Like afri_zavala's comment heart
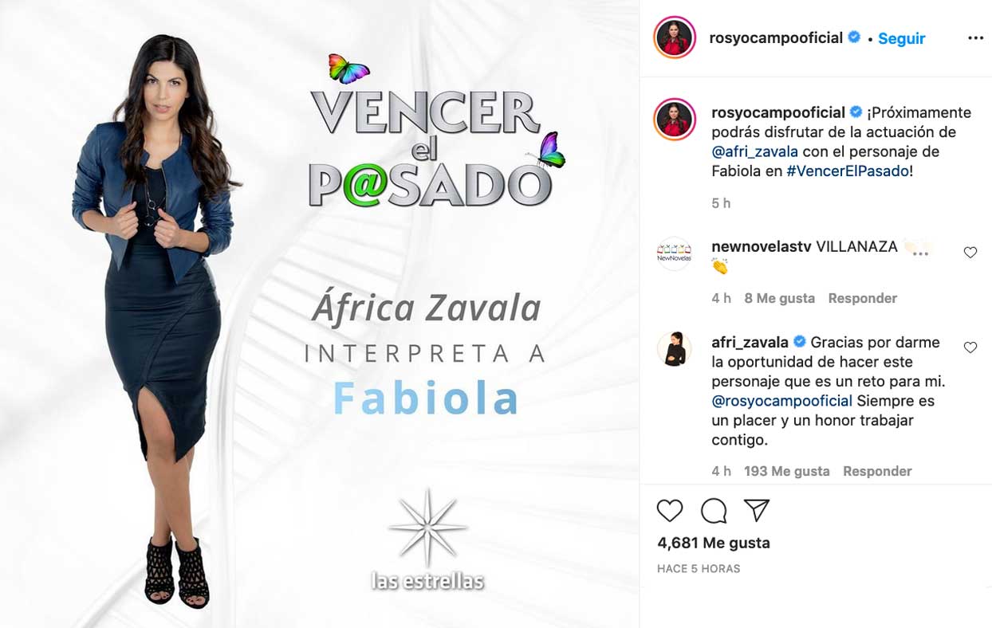 (x=970, y=347)
